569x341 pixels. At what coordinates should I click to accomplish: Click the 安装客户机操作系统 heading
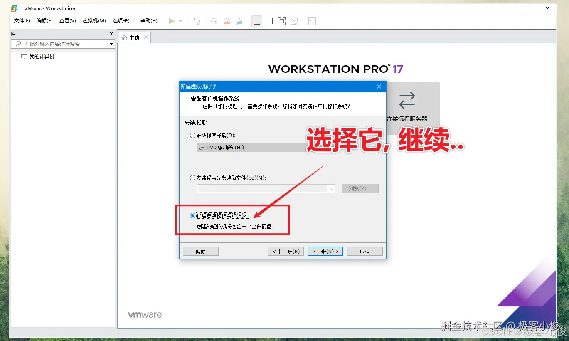(x=215, y=99)
